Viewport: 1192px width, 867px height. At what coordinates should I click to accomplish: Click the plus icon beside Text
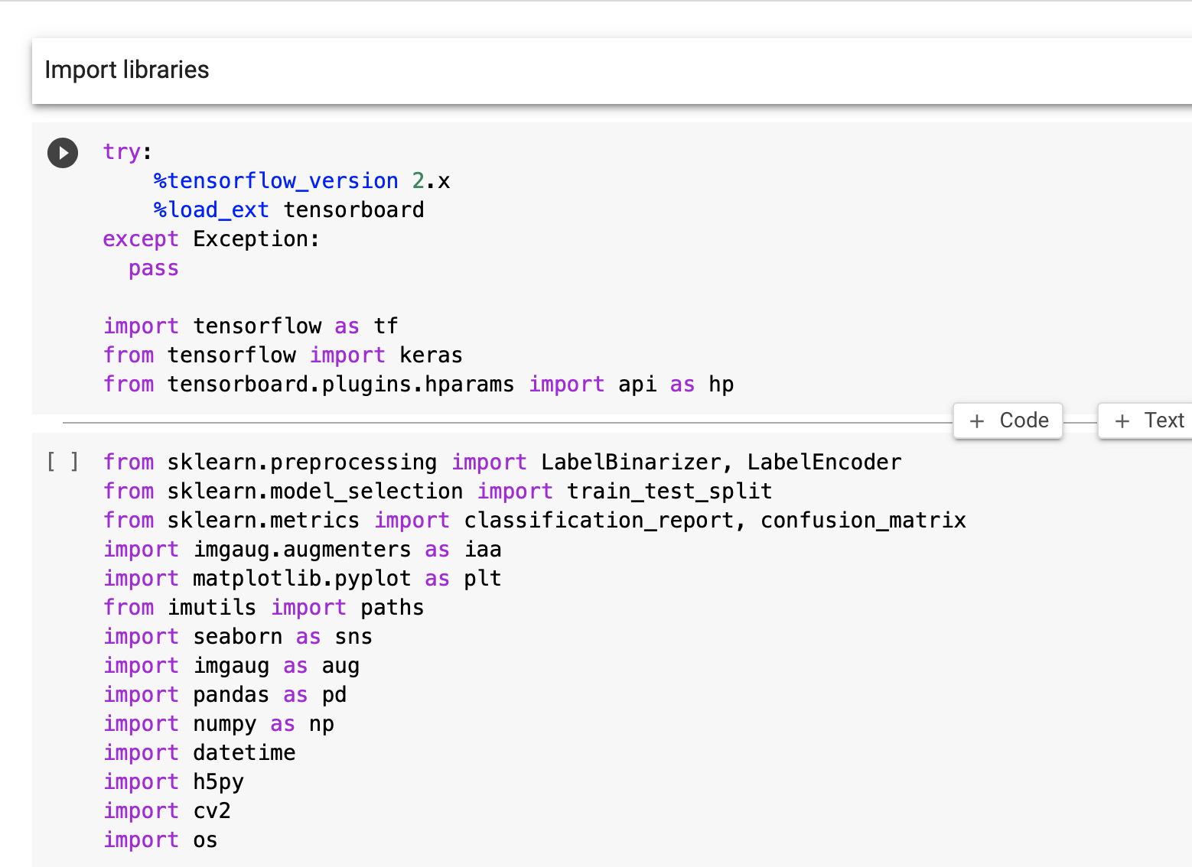(1122, 421)
